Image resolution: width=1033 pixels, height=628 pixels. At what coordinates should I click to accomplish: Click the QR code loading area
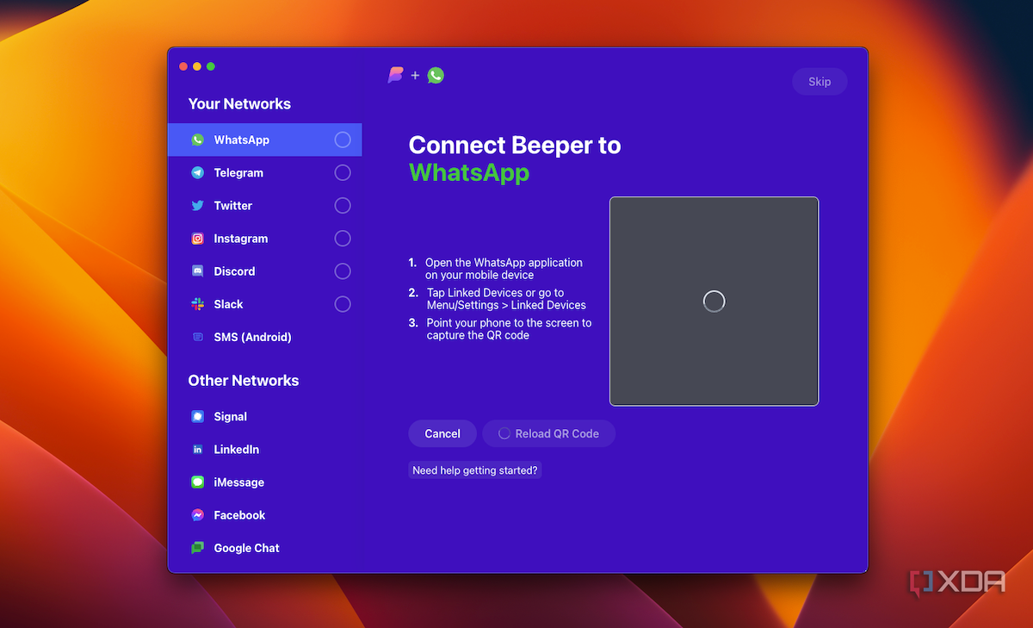coord(714,301)
